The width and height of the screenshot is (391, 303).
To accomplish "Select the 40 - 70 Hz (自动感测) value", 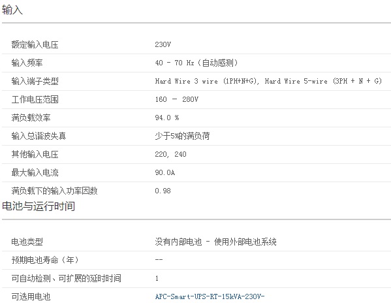I will 196,63.
